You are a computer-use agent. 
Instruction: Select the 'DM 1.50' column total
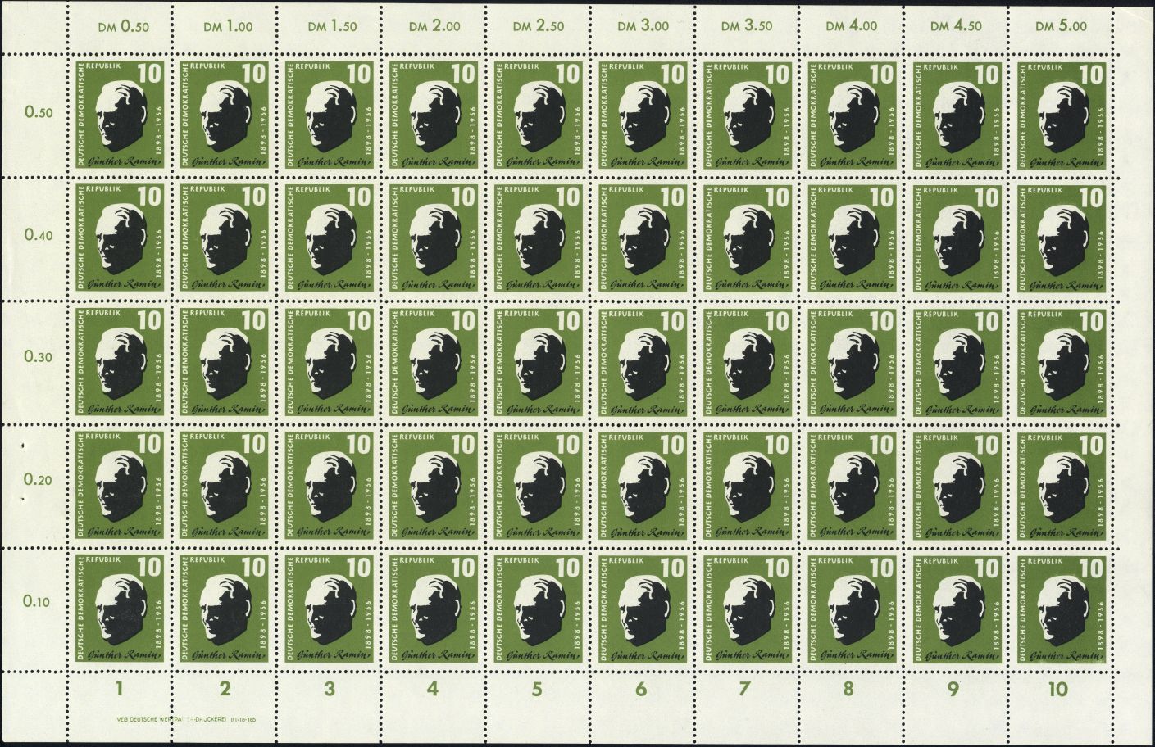[x=331, y=26]
